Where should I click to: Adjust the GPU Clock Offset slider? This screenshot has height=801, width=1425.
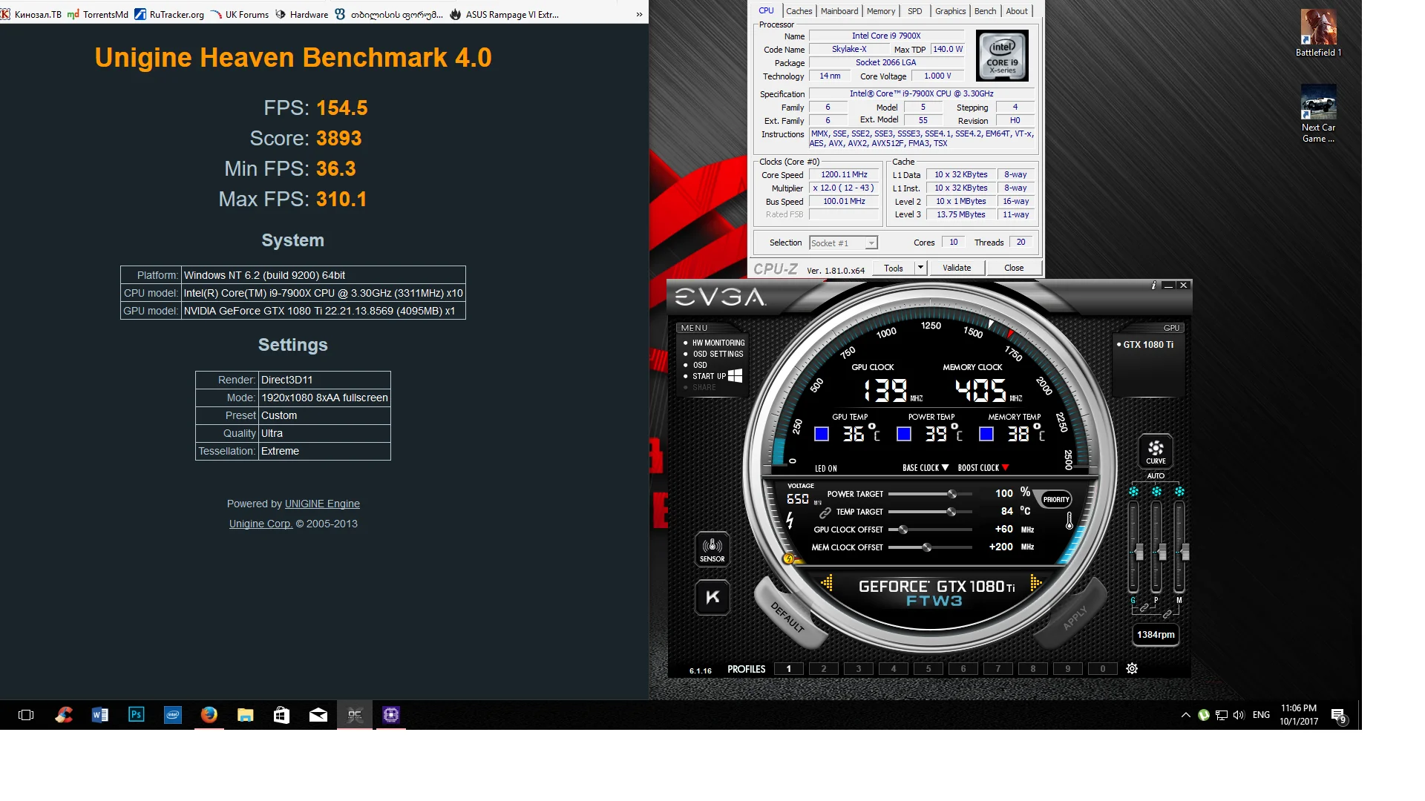903,530
